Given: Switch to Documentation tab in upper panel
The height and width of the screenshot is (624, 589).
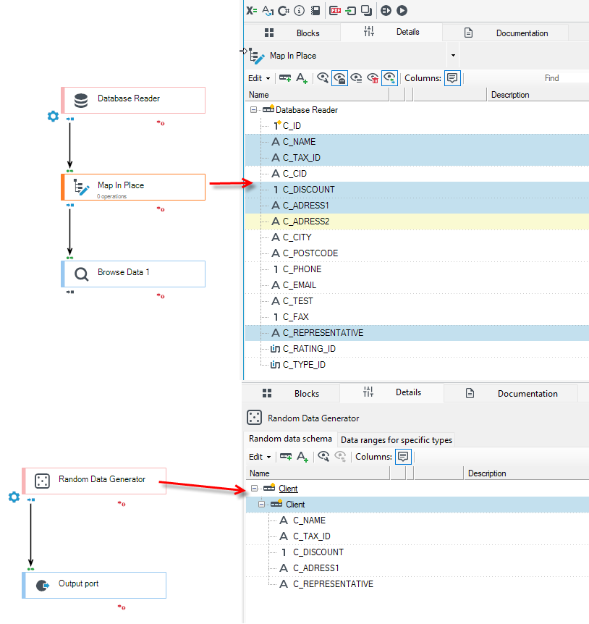Looking at the screenshot, I should [x=506, y=33].
